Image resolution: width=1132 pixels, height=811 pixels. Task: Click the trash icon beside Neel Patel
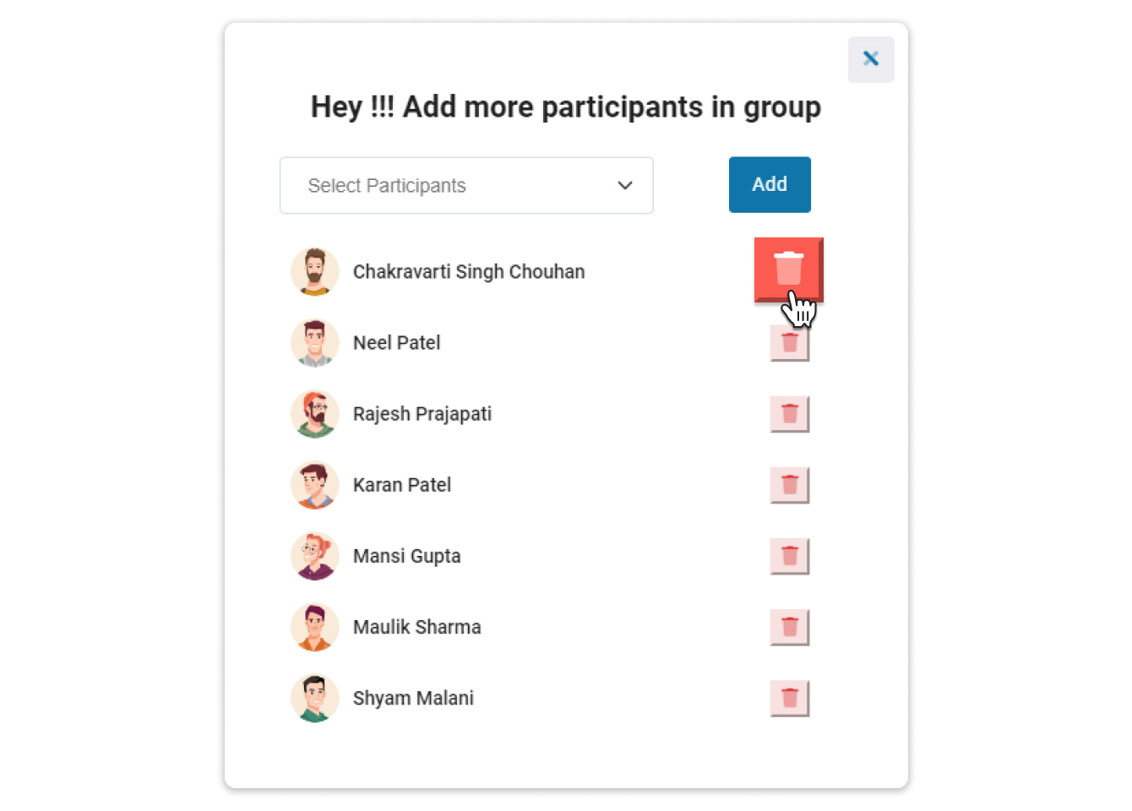coord(789,342)
